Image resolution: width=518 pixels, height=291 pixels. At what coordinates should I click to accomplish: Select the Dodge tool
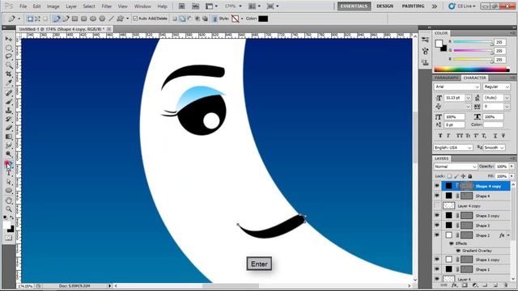click(x=9, y=154)
